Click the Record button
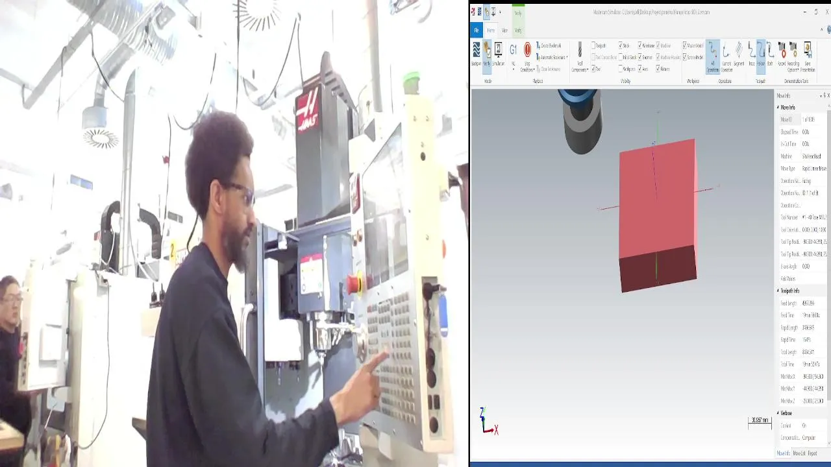This screenshot has width=831, height=467. (782, 53)
